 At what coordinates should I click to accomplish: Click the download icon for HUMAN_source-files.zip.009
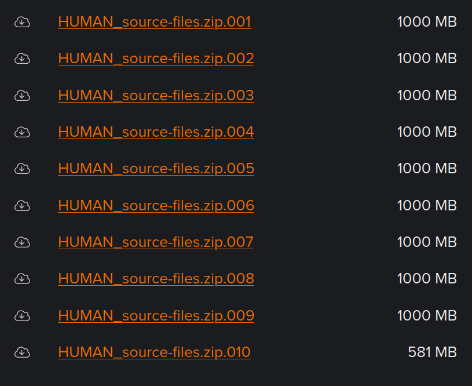22,315
